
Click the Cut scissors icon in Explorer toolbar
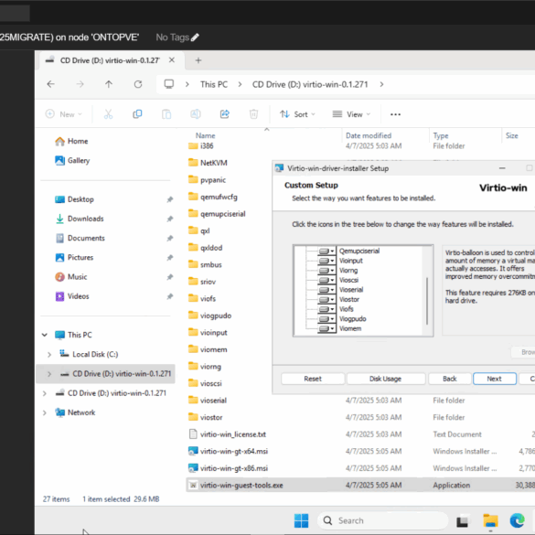108,114
